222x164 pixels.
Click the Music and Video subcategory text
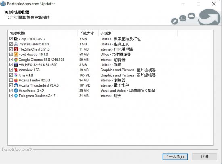(128, 90)
